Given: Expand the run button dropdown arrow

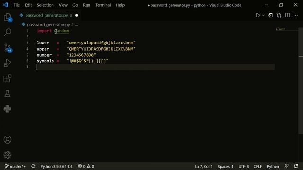Looking at the screenshot, I should point(263,15).
